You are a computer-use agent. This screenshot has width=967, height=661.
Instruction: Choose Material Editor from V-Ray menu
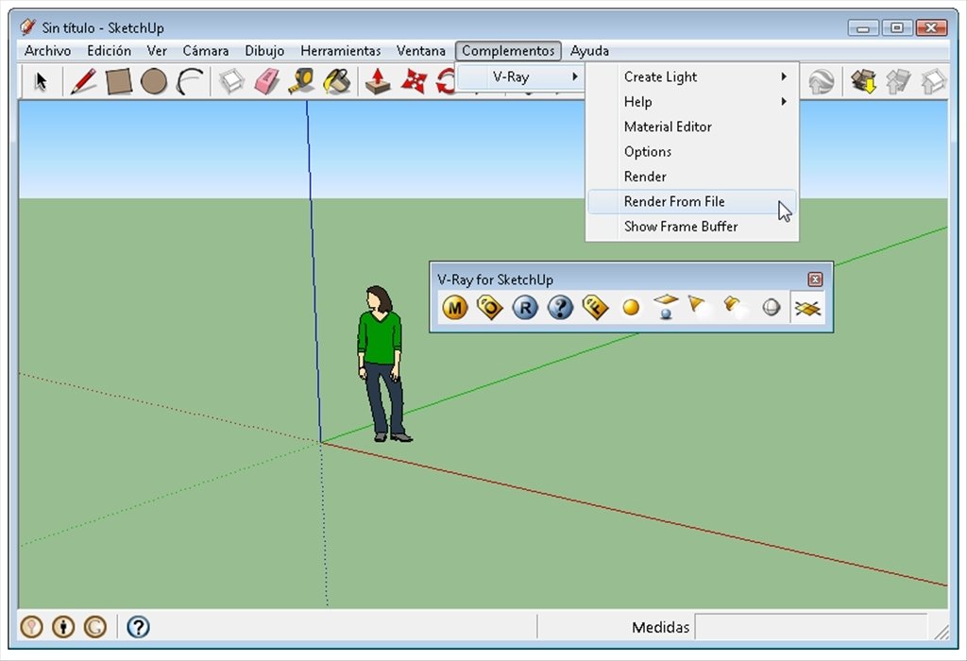coord(692,127)
